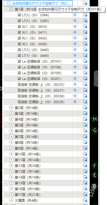107x205 pixels.
Task: Select 第6层 (共14条) row text
Action: 27,131
